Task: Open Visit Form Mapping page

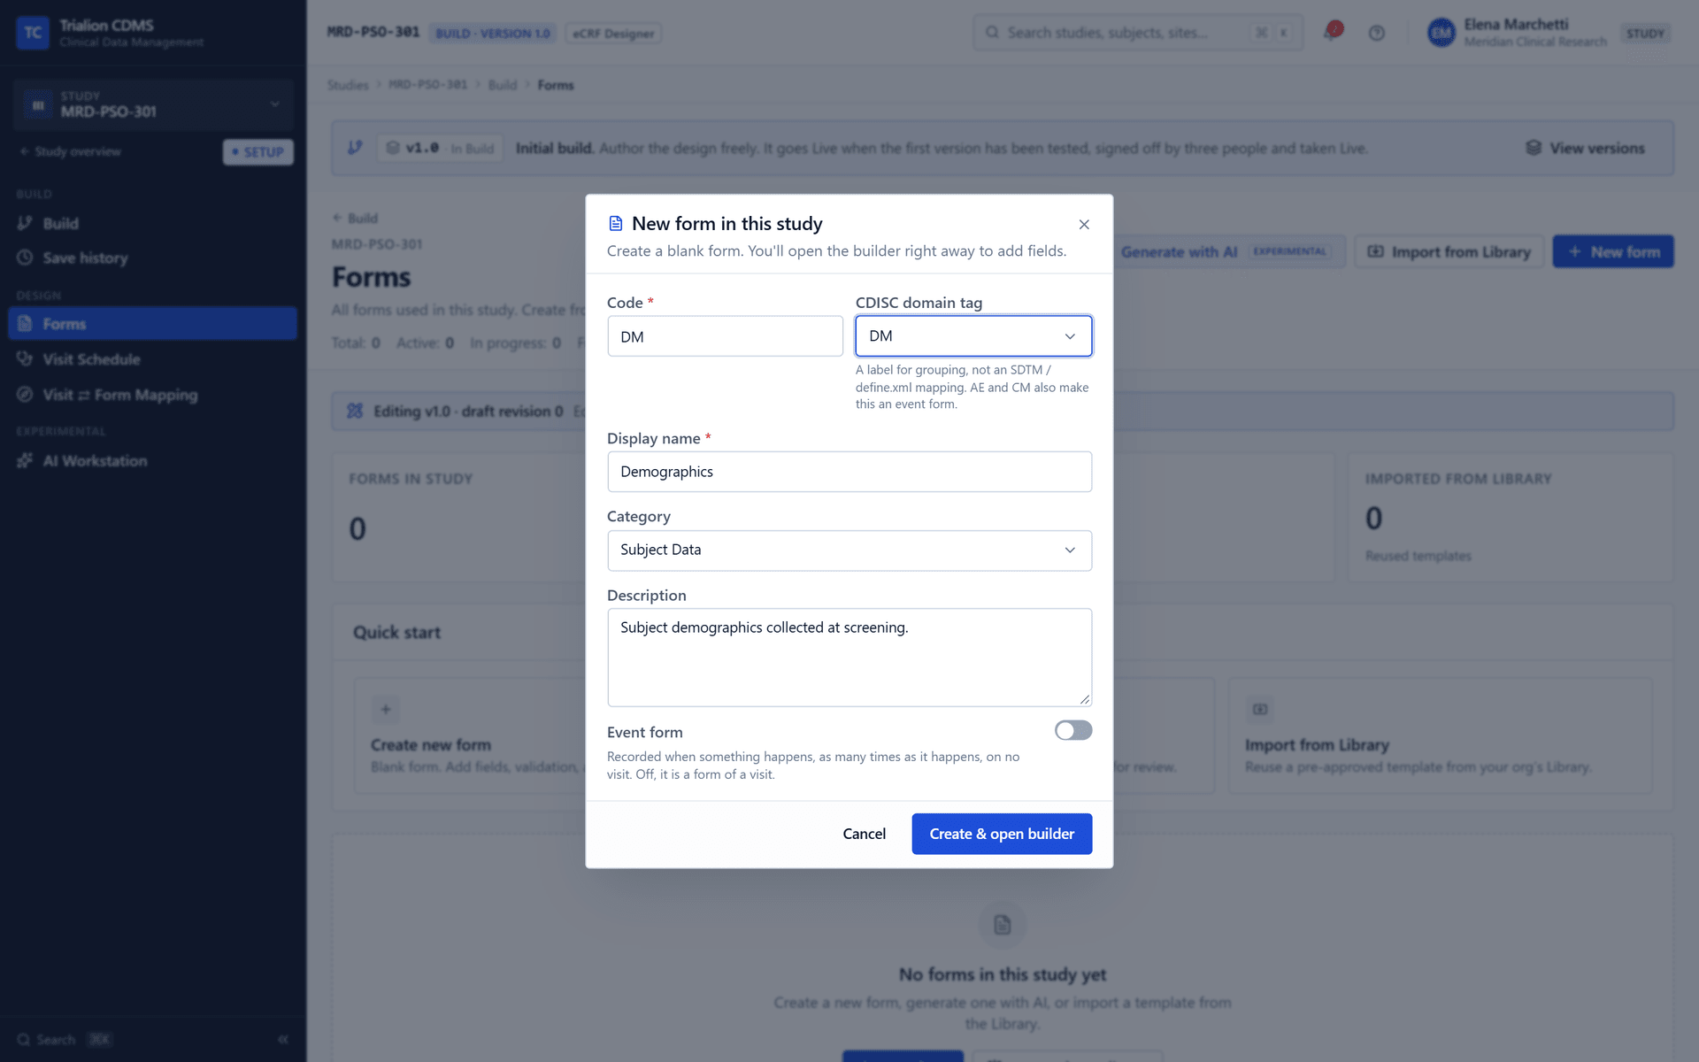Action: pyautogui.click(x=153, y=395)
